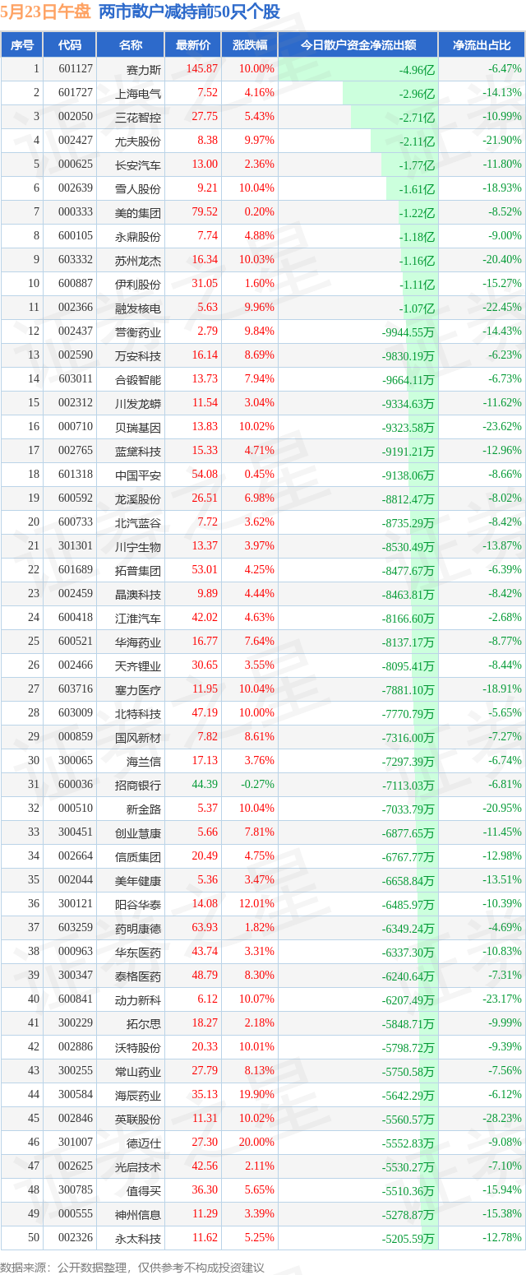Click the 序号 column header
The height and width of the screenshot is (1275, 526).
coord(21,45)
